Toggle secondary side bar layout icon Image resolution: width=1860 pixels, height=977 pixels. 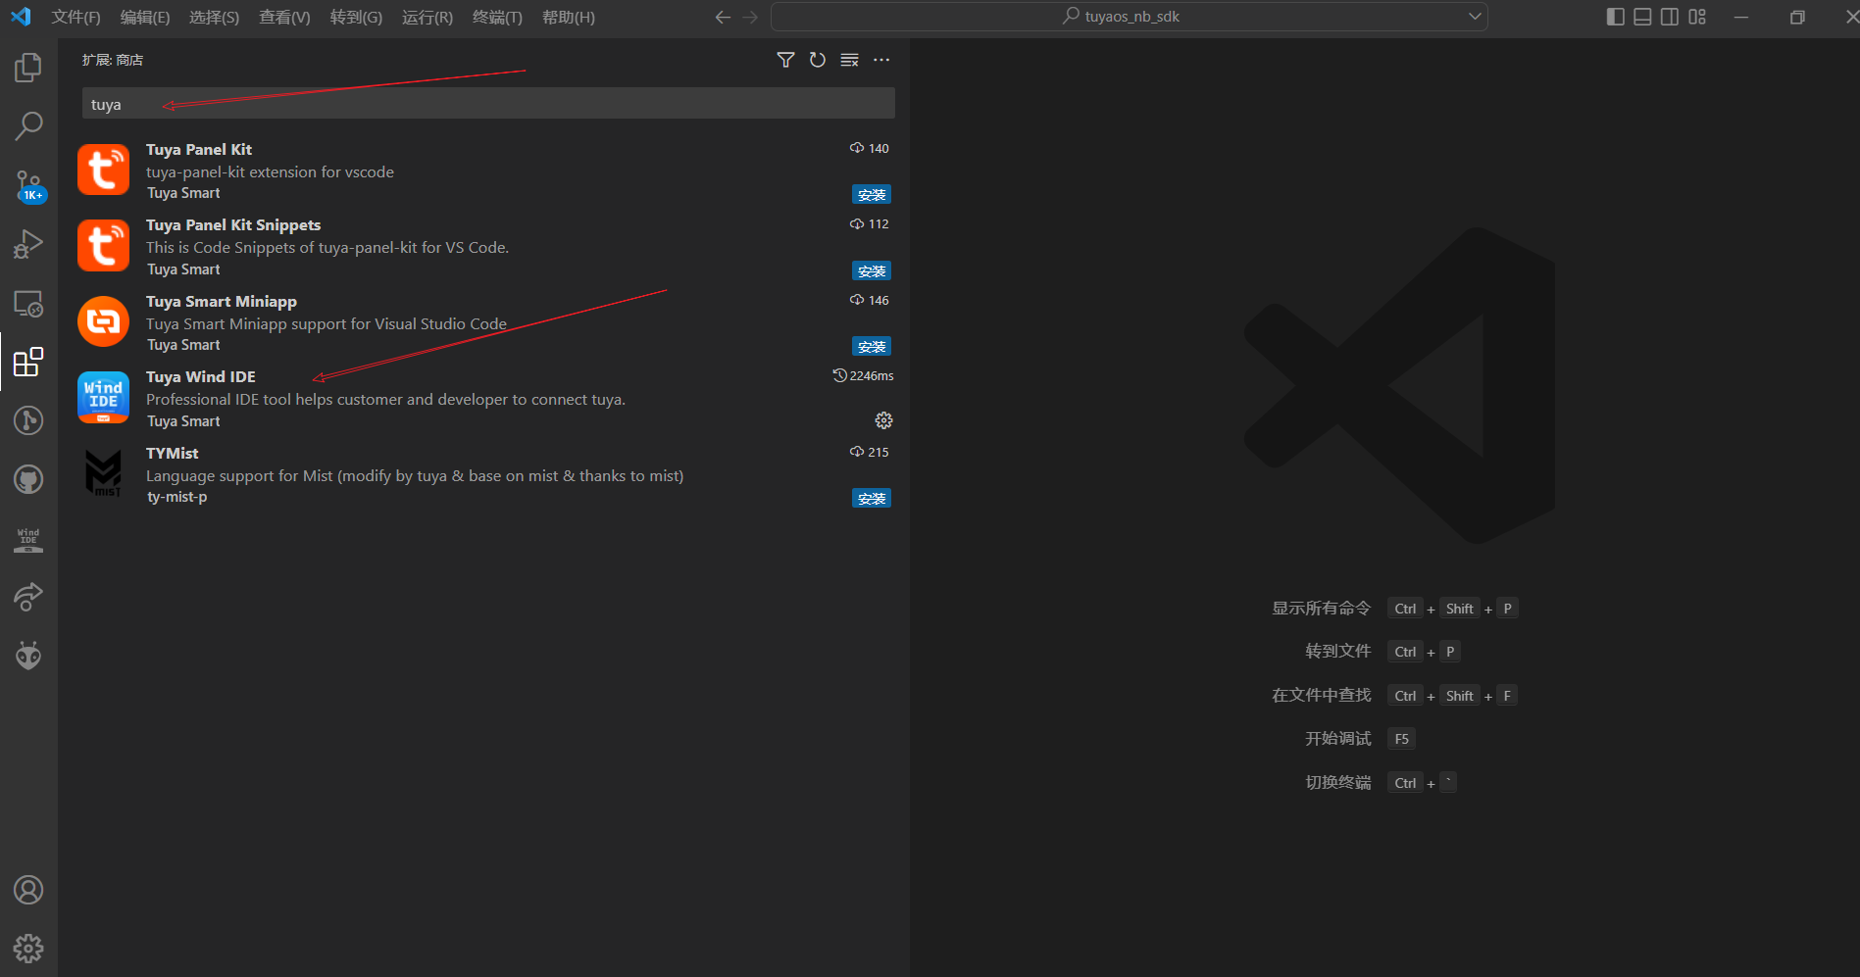(x=1670, y=17)
